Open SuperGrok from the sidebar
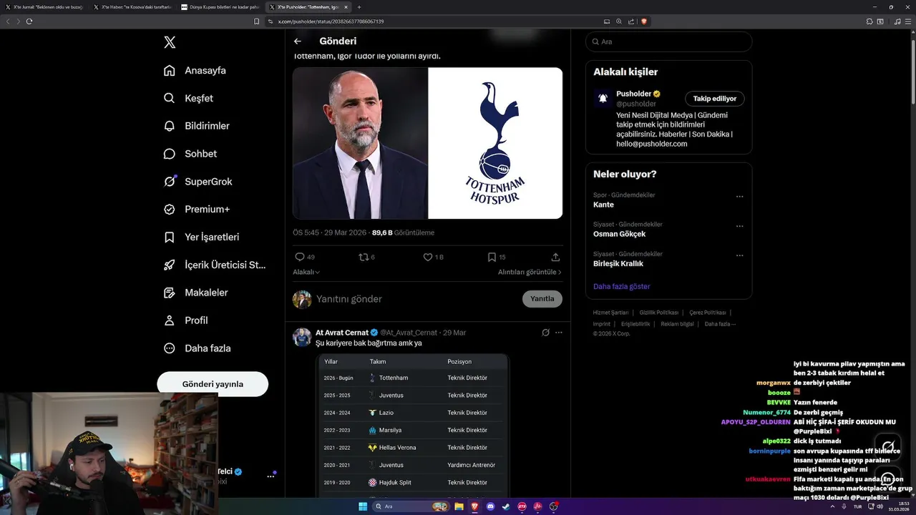 coord(198,182)
